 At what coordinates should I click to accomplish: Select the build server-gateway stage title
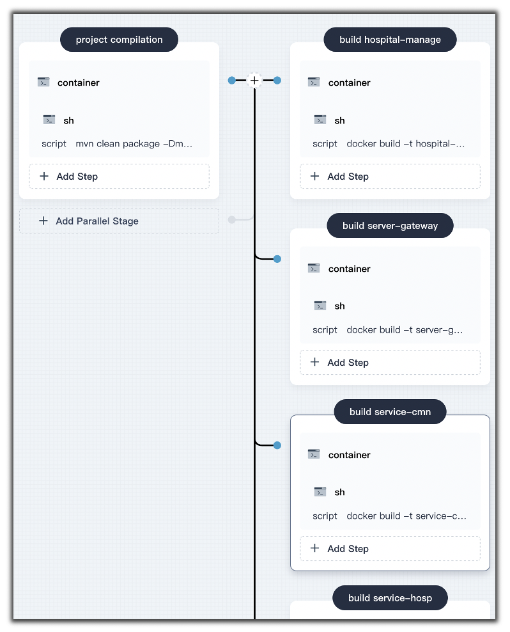point(390,226)
